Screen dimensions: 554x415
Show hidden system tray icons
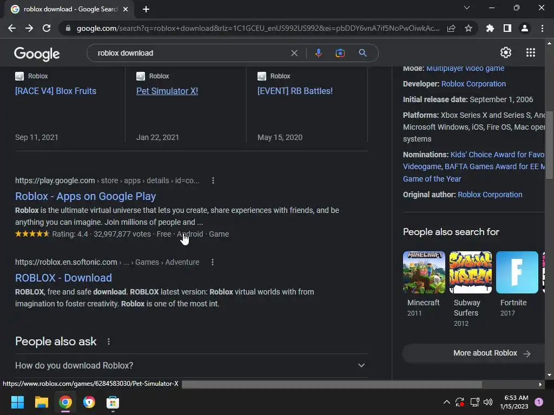point(446,402)
